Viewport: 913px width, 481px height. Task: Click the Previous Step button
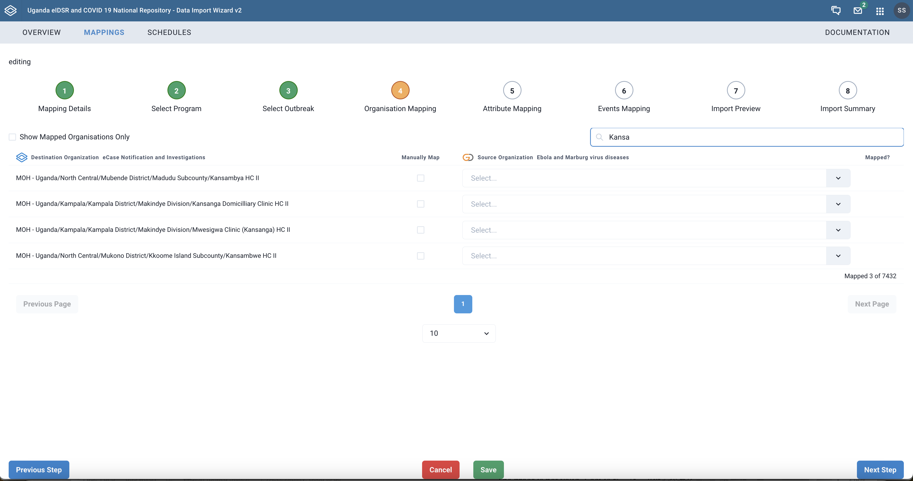tap(39, 470)
